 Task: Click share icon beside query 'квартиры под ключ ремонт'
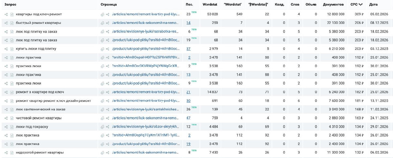click(x=6, y=14)
